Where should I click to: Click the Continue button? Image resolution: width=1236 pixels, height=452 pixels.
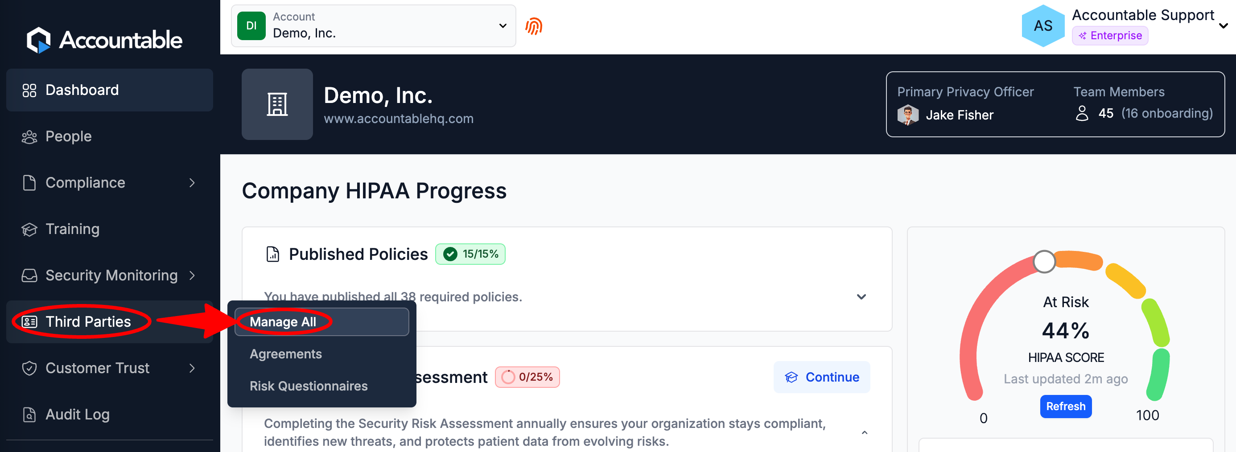click(x=821, y=377)
